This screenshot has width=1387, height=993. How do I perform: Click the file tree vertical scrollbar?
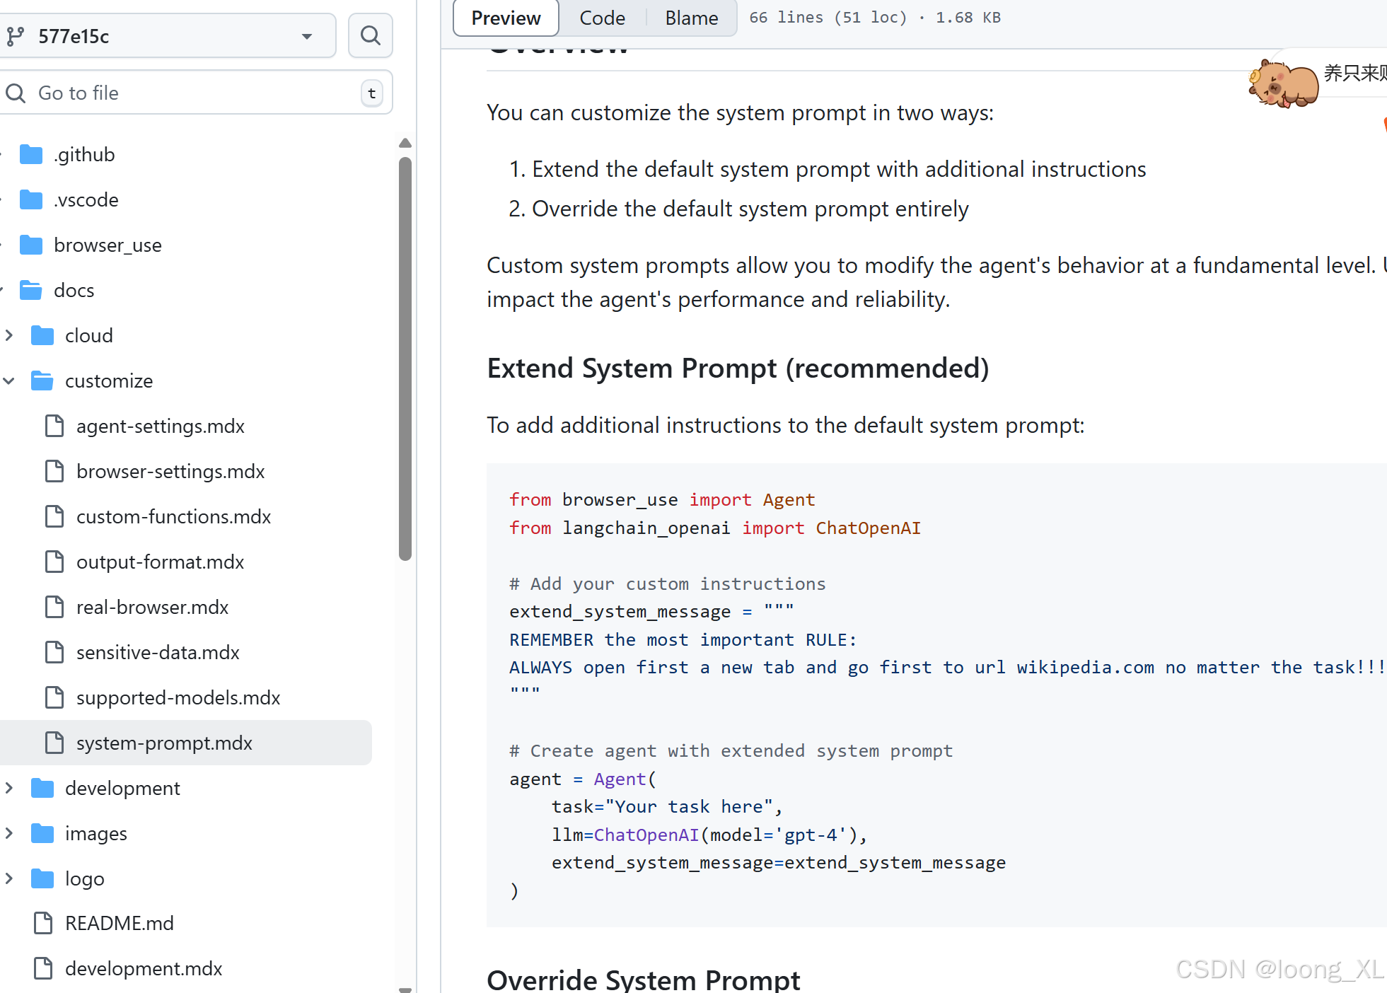pyautogui.click(x=405, y=358)
